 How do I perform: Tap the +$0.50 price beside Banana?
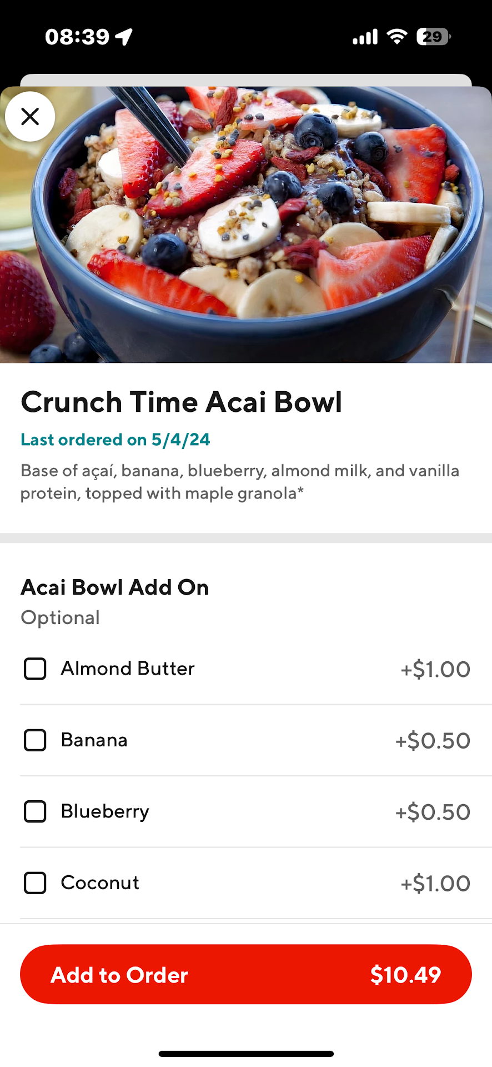point(433,741)
